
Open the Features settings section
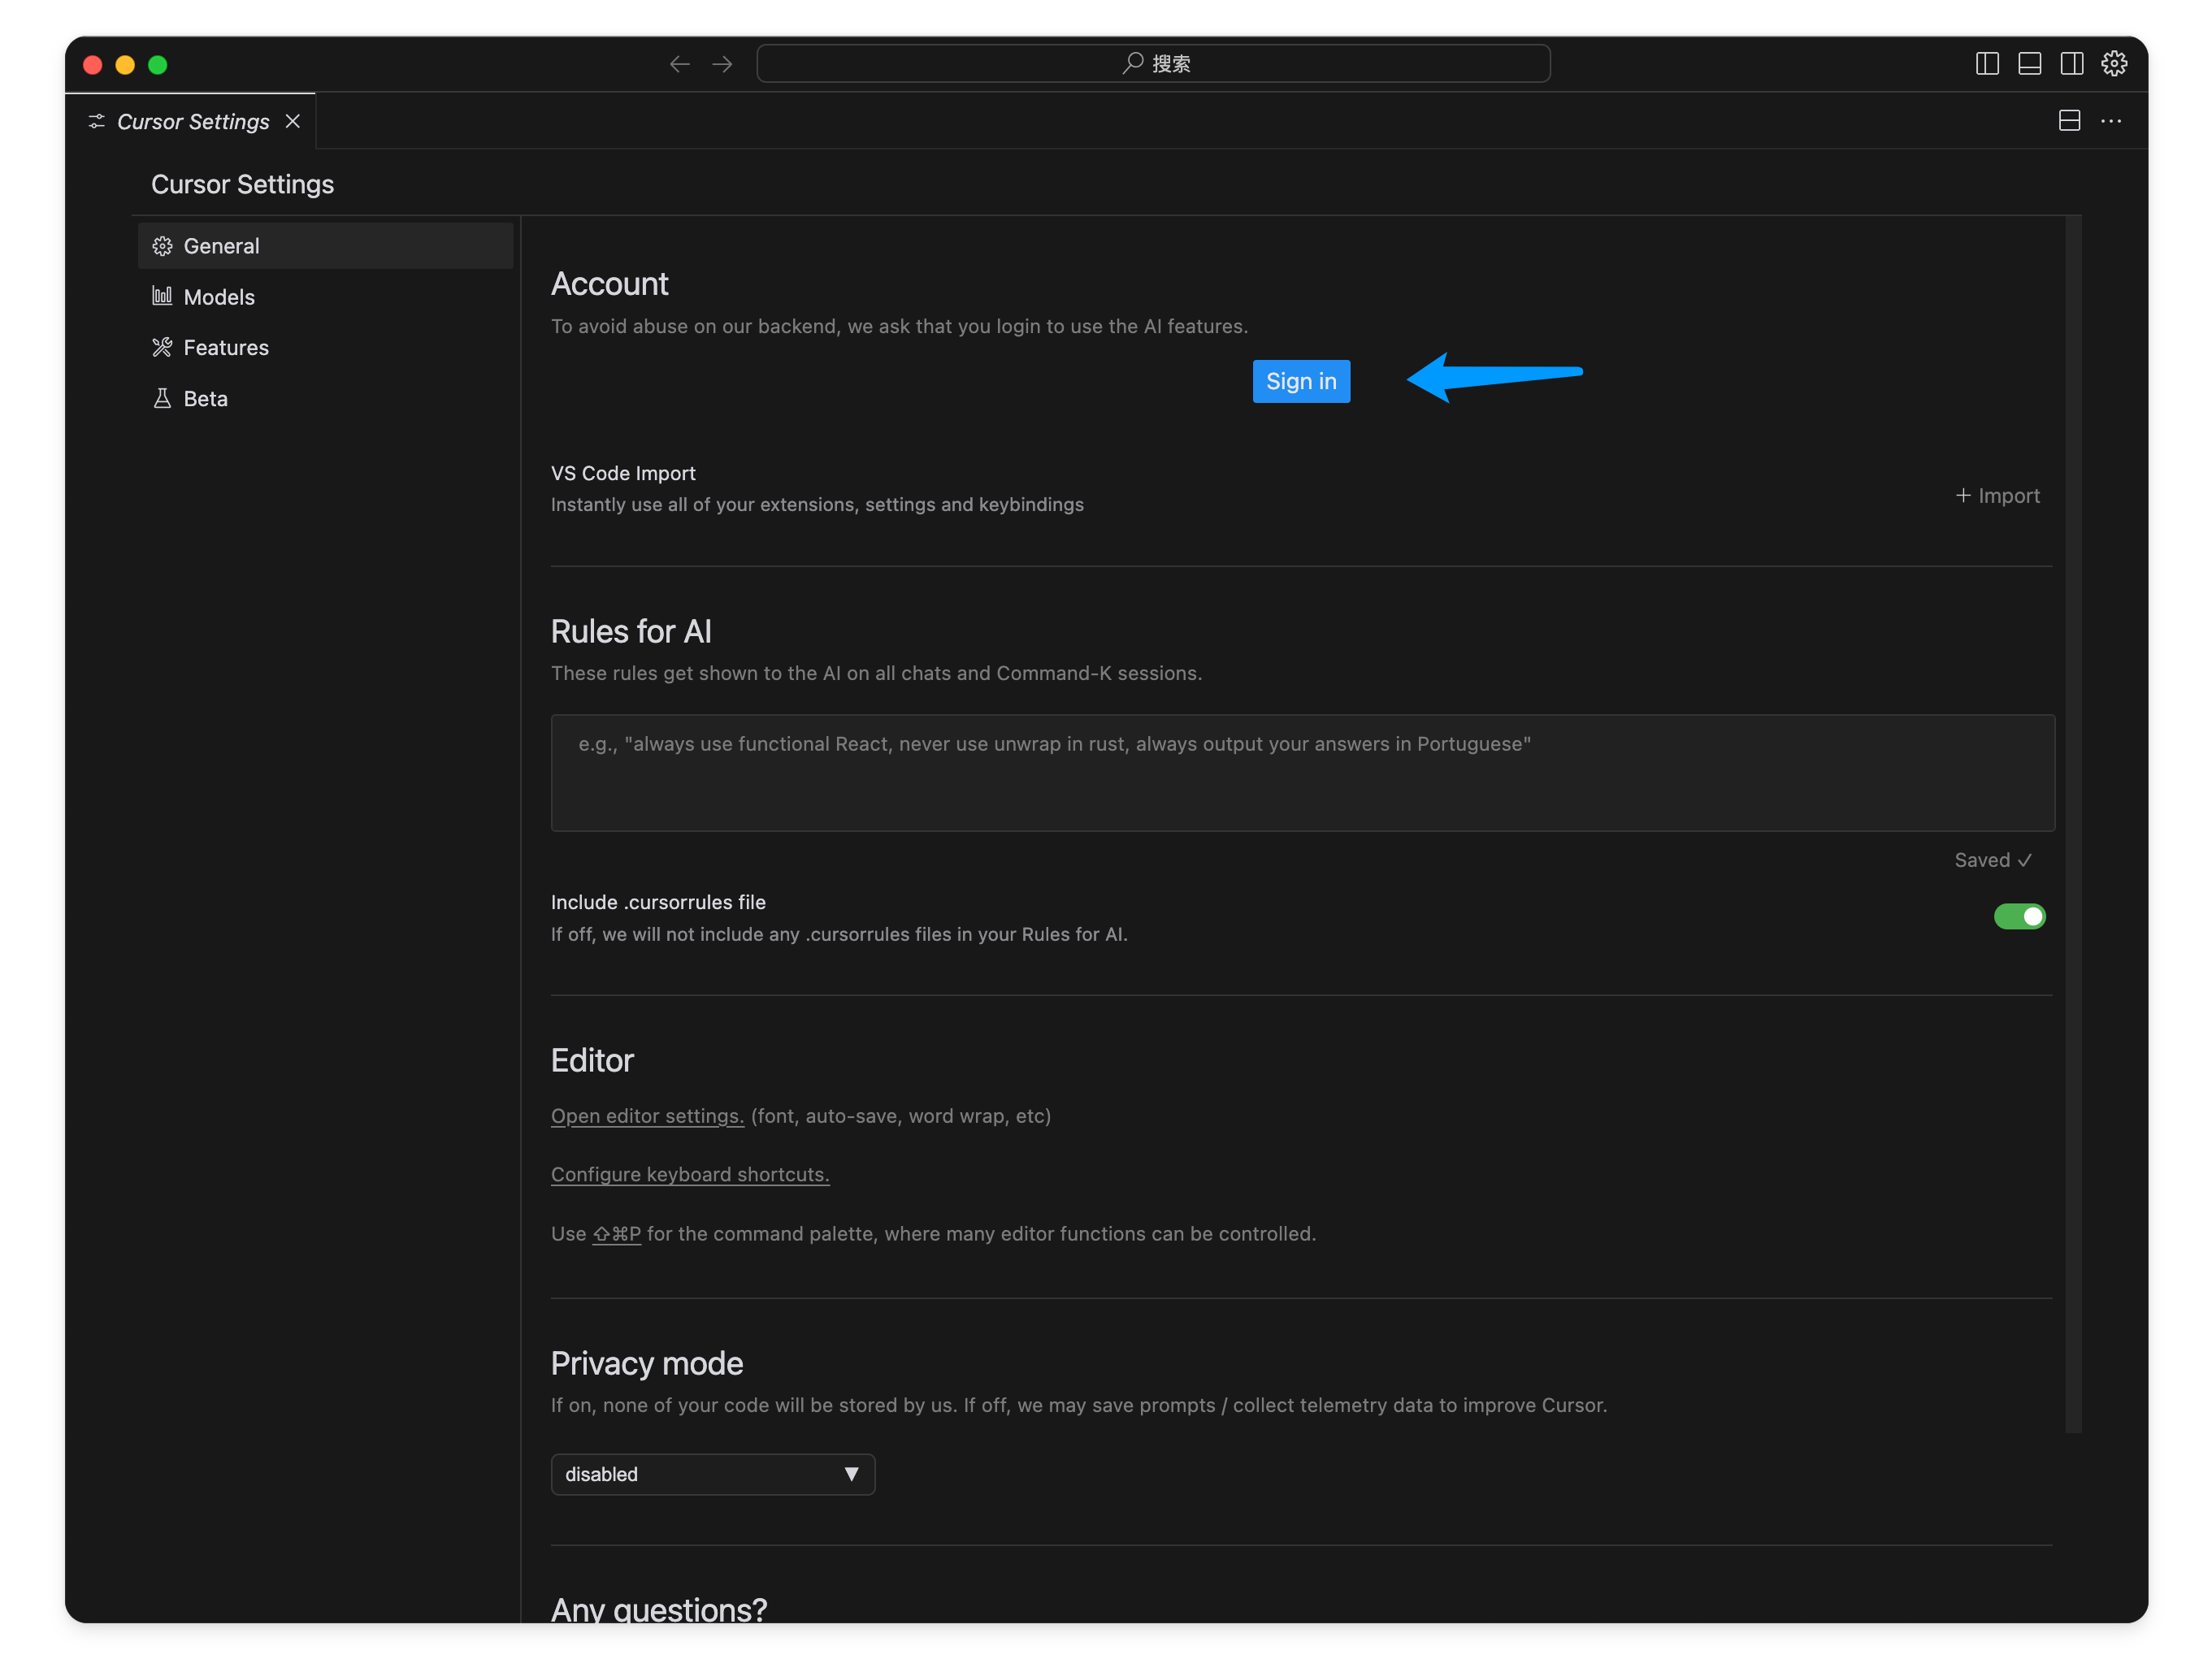point(325,347)
